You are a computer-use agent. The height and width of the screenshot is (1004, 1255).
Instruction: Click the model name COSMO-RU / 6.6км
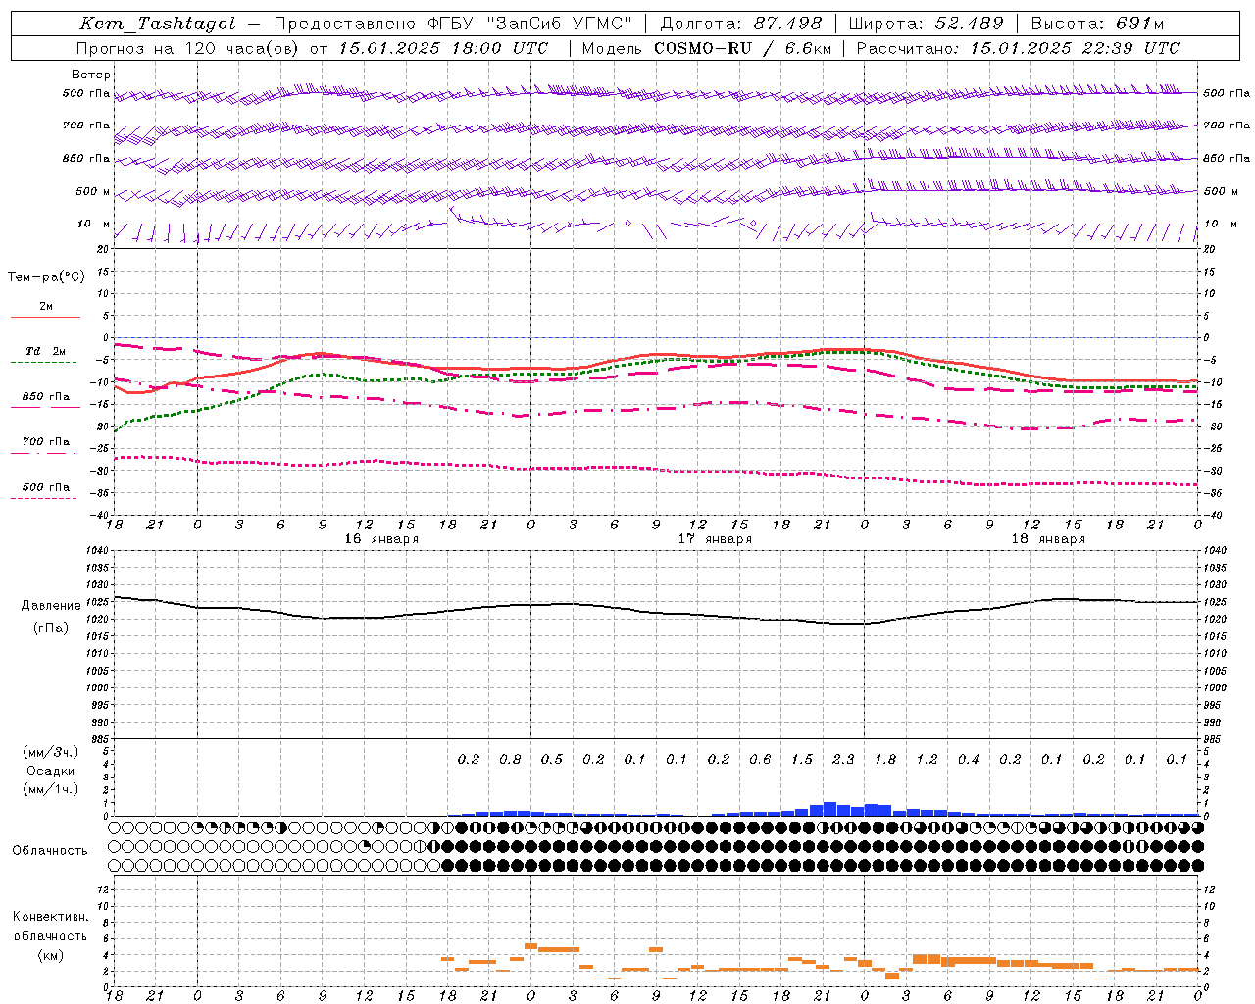pyautogui.click(x=741, y=48)
